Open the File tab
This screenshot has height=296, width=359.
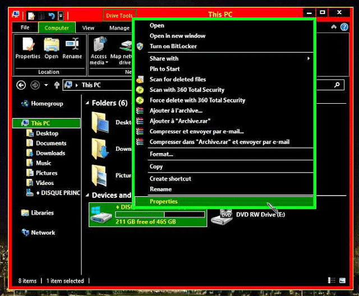pyautogui.click(x=25, y=27)
